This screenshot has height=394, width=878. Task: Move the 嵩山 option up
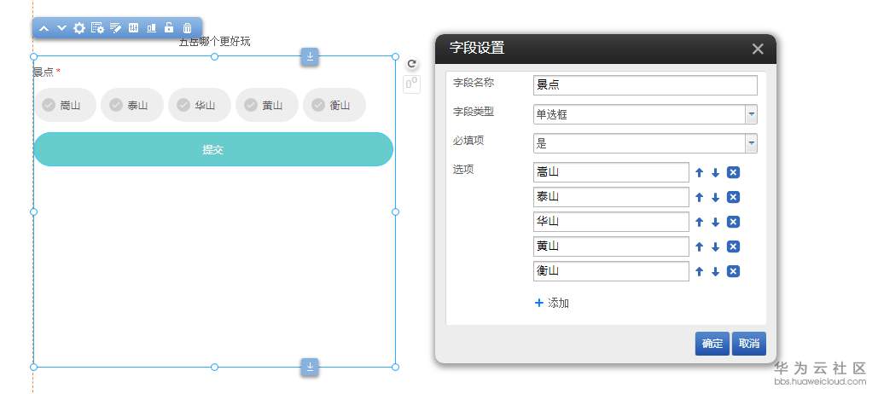tap(699, 172)
